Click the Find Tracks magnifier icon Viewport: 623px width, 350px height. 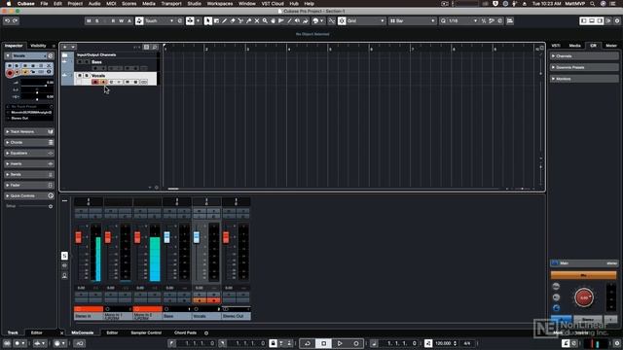click(155, 47)
